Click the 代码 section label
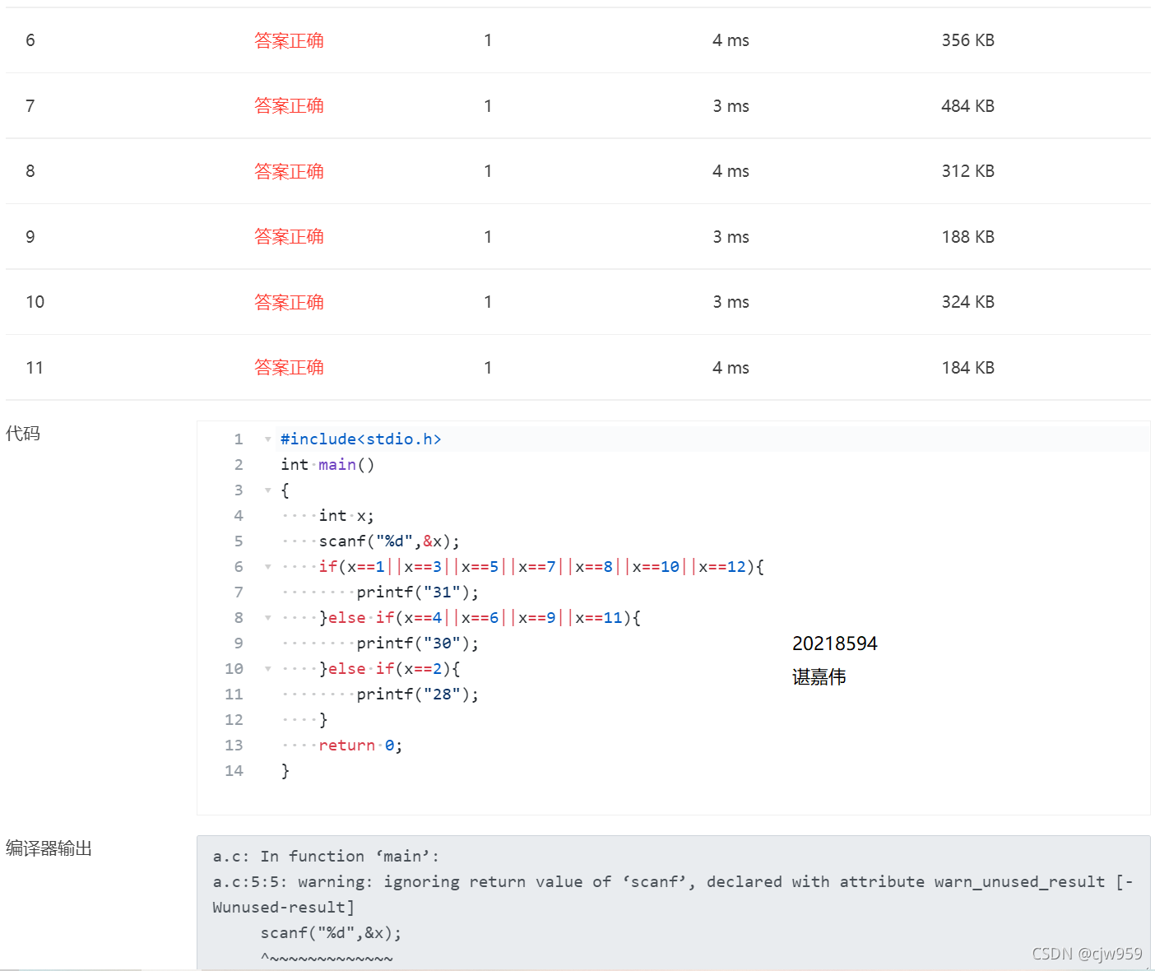 (x=23, y=434)
